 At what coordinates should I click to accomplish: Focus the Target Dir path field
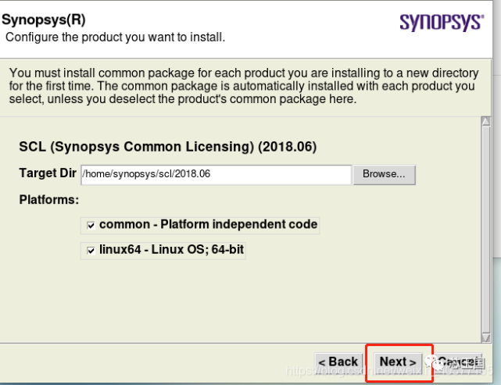pyautogui.click(x=216, y=174)
